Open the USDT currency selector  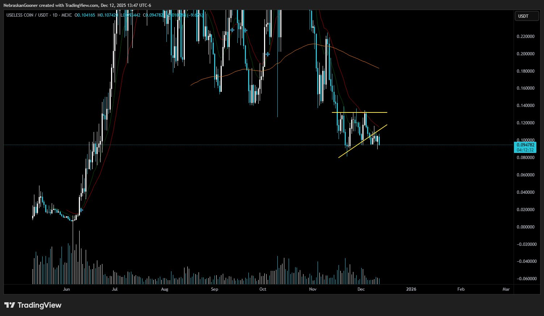click(x=527, y=16)
